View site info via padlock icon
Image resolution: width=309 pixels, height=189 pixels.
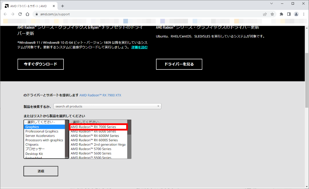pyautogui.click(x=36, y=14)
